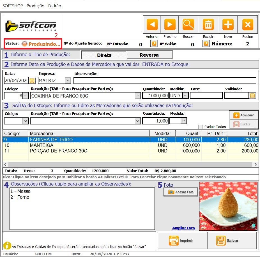Screen dimensions: 260x257
Task: Expand the Medida UND dropdown for entrada
Action: 185,96
